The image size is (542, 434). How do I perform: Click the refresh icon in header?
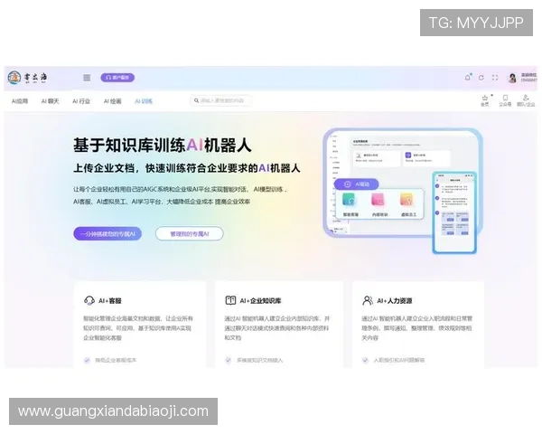point(481,78)
